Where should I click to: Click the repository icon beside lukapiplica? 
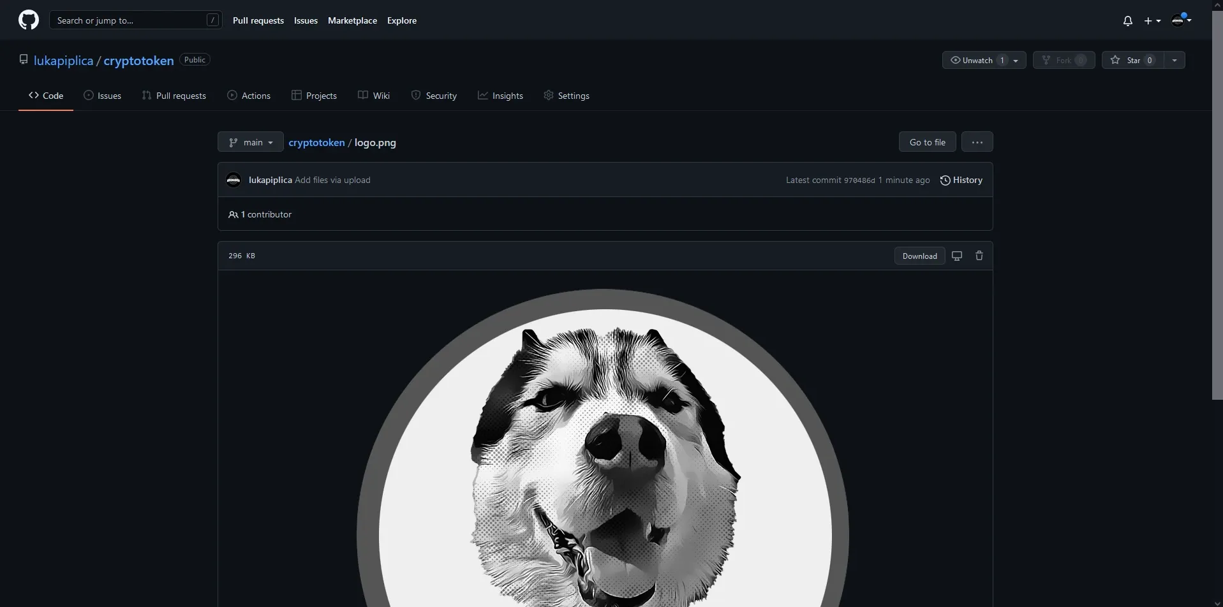point(24,59)
